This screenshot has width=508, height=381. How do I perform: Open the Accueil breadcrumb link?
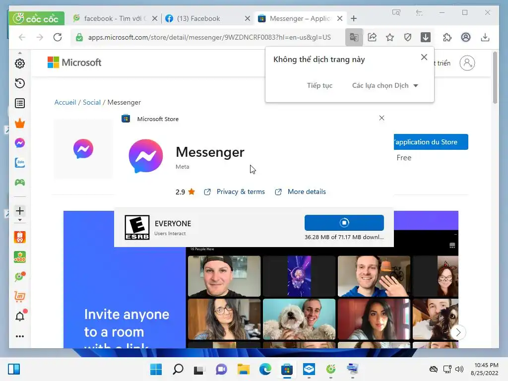(65, 102)
